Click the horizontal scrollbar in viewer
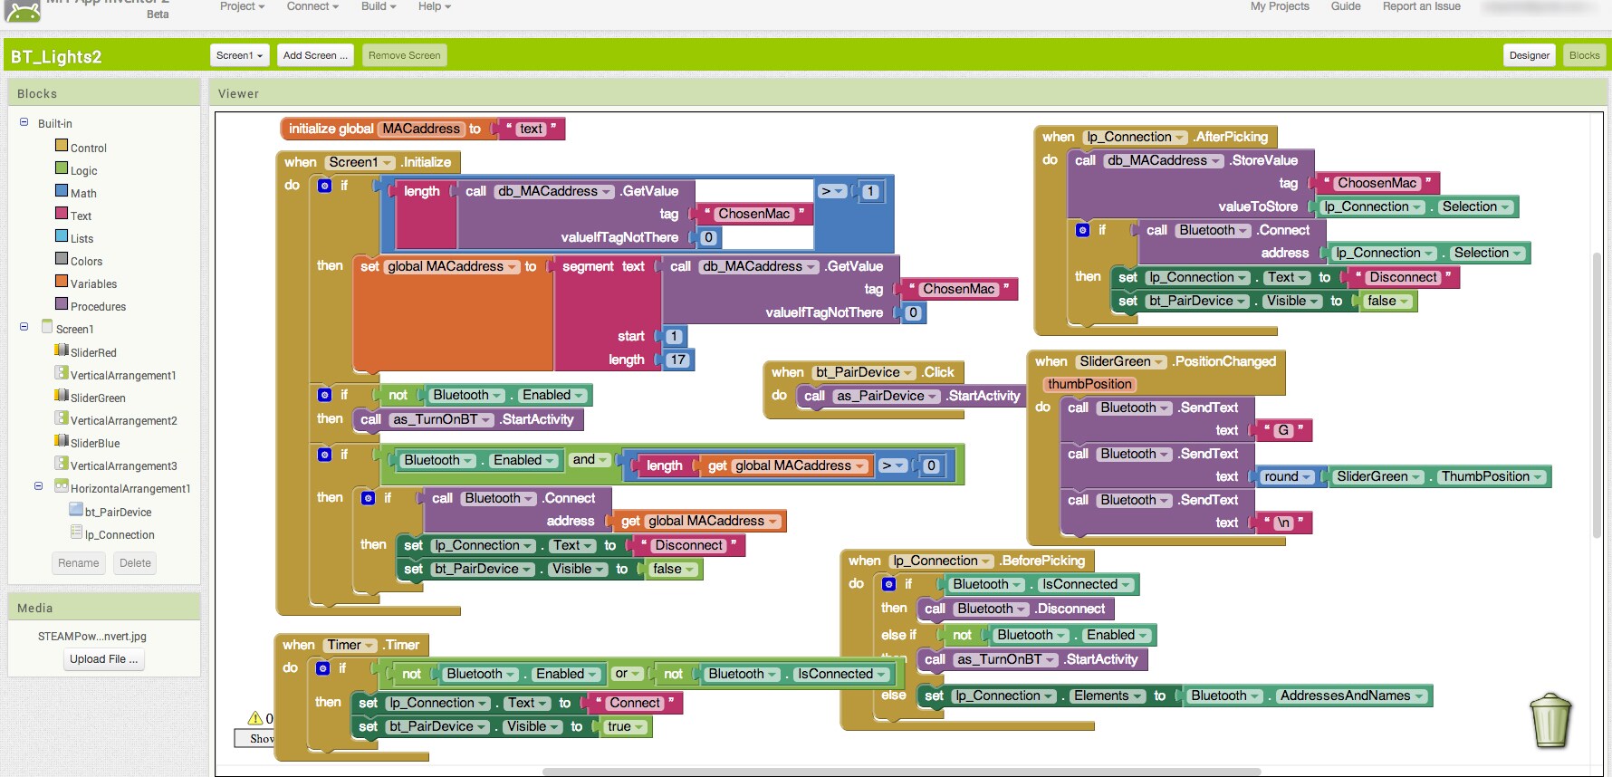 pos(901,772)
